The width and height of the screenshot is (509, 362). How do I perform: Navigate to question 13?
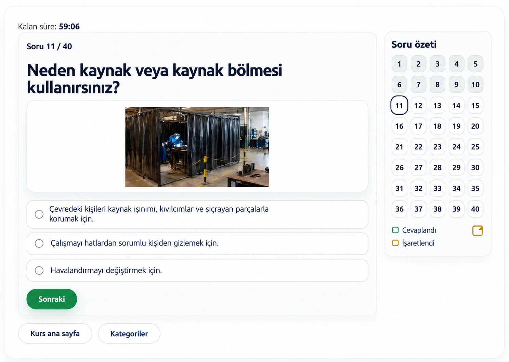[x=438, y=105]
